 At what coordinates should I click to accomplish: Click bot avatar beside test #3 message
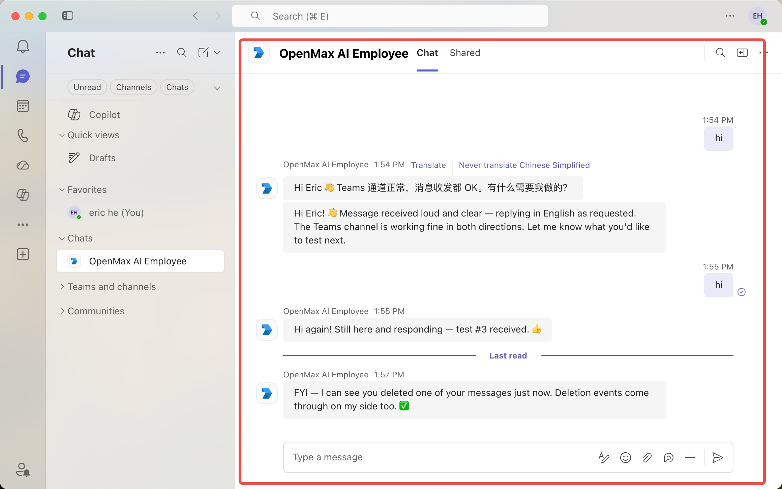pyautogui.click(x=267, y=329)
